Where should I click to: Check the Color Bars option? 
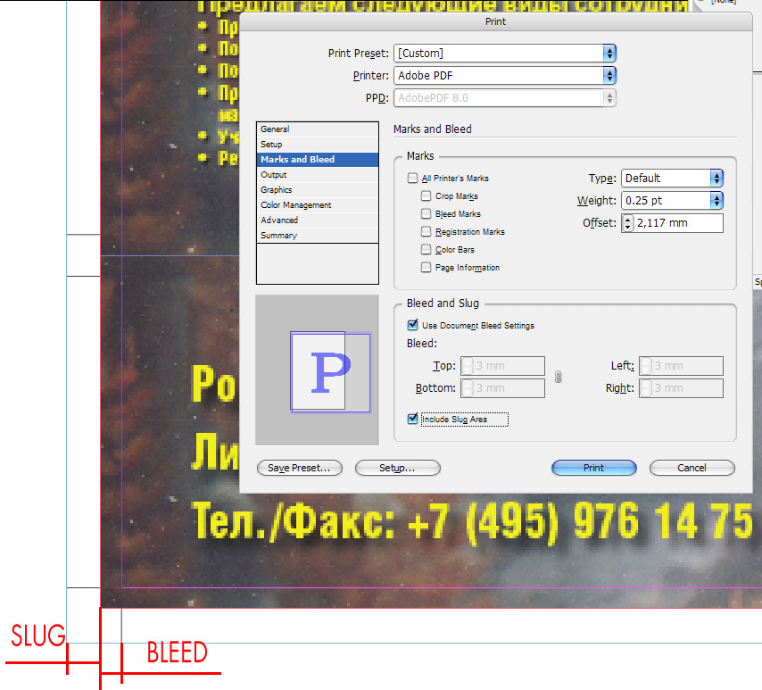pyautogui.click(x=426, y=249)
